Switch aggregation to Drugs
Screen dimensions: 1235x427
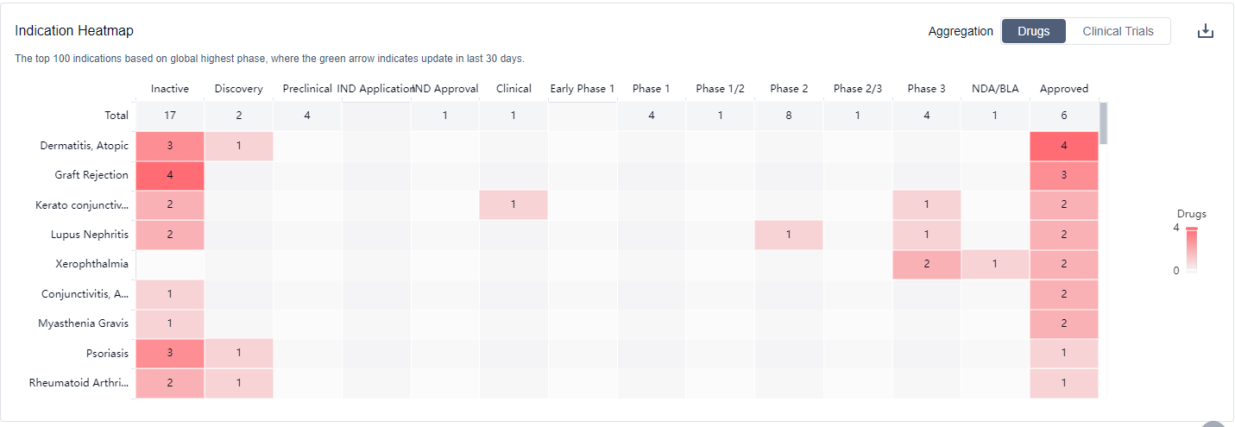[x=1033, y=31]
